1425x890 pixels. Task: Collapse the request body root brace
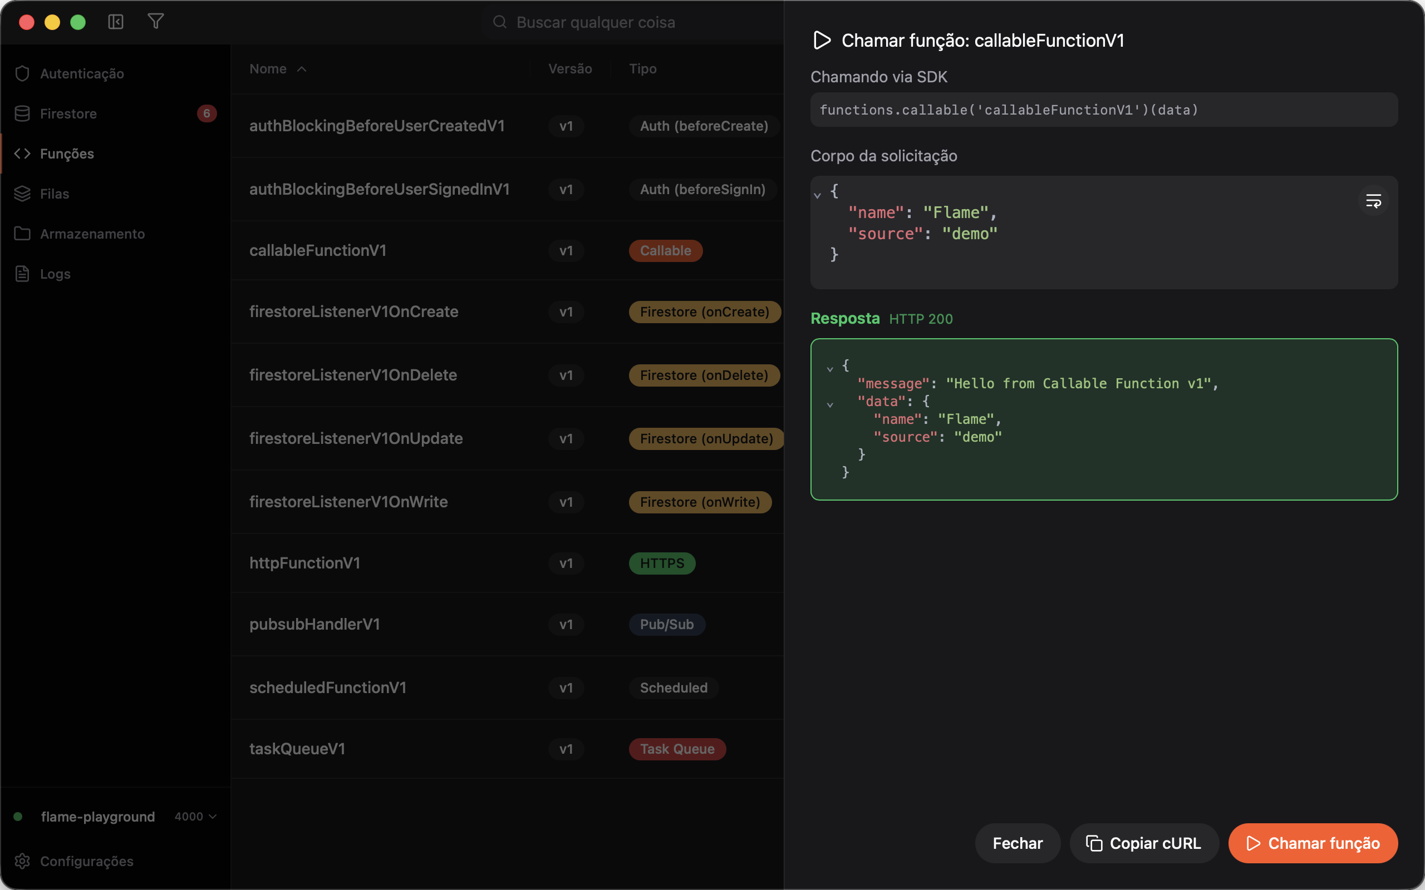click(x=817, y=195)
